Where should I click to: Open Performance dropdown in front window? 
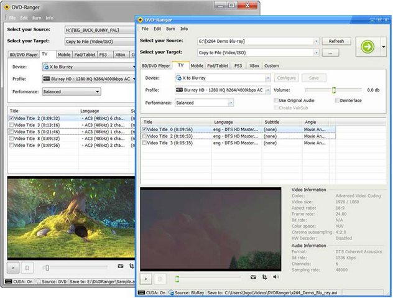[x=231, y=103]
